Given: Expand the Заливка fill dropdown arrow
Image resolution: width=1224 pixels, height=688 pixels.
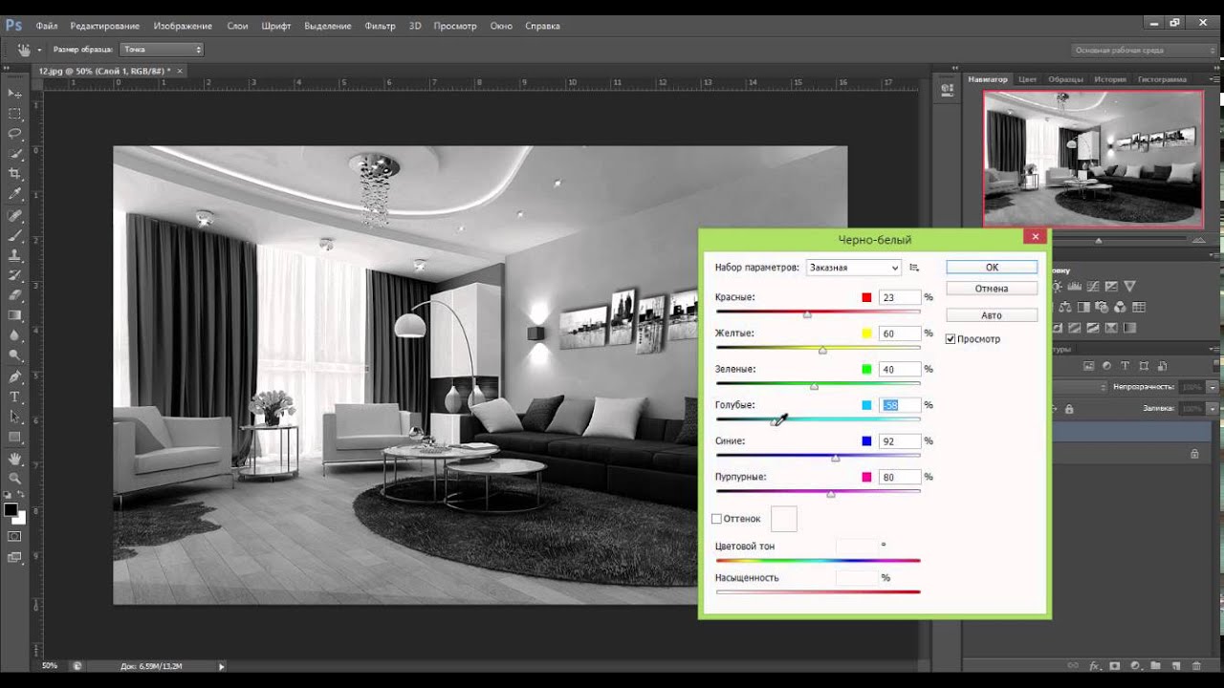Looking at the screenshot, I should [x=1212, y=408].
